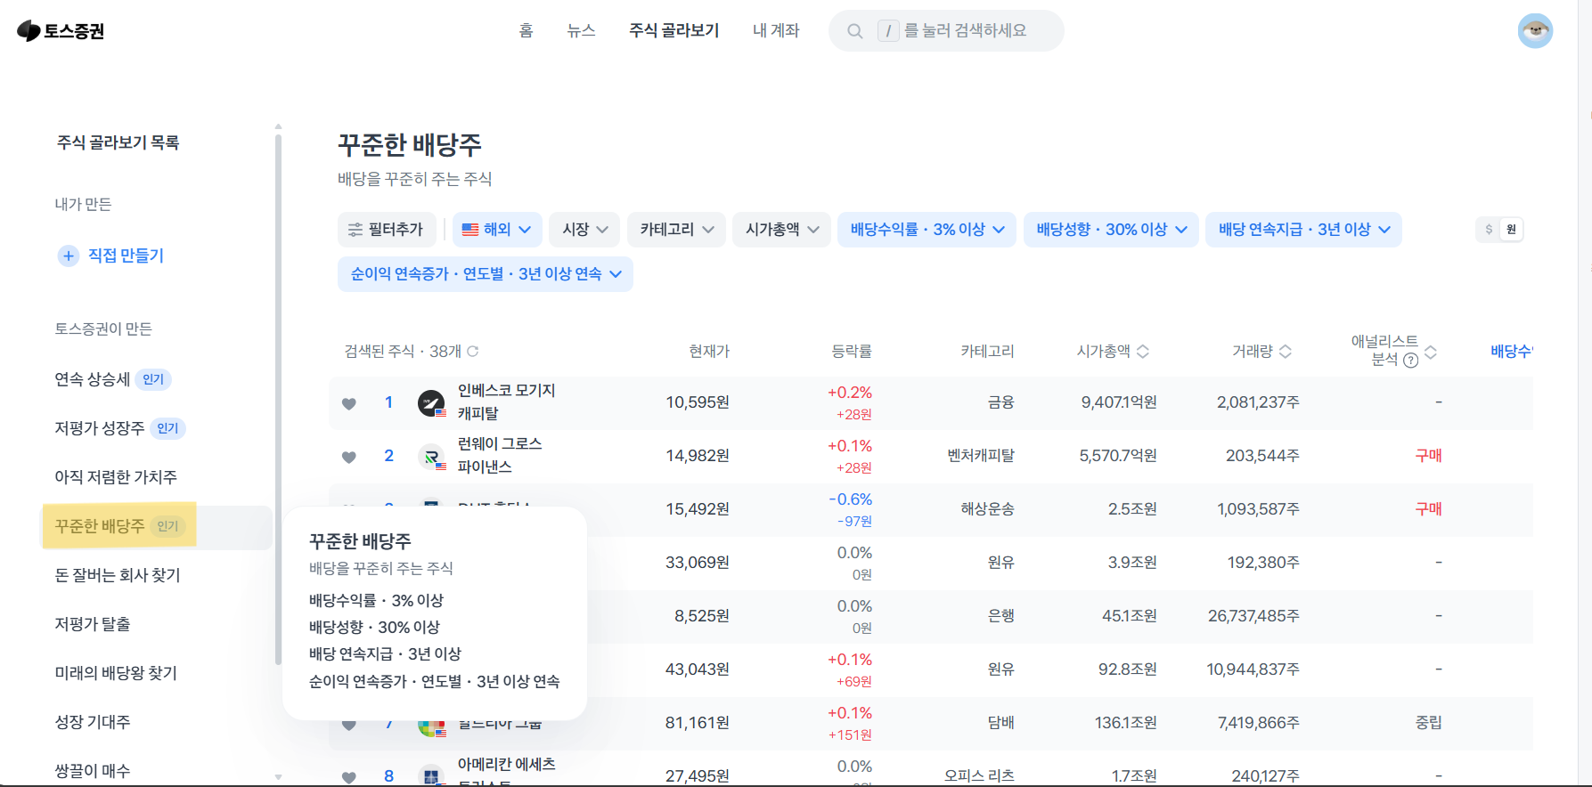Click the sidebar vertical scrollbar
1592x787 pixels.
point(278,401)
